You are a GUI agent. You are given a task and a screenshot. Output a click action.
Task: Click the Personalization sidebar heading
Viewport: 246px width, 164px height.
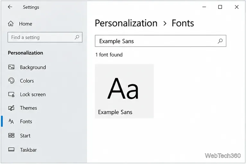click(x=25, y=53)
